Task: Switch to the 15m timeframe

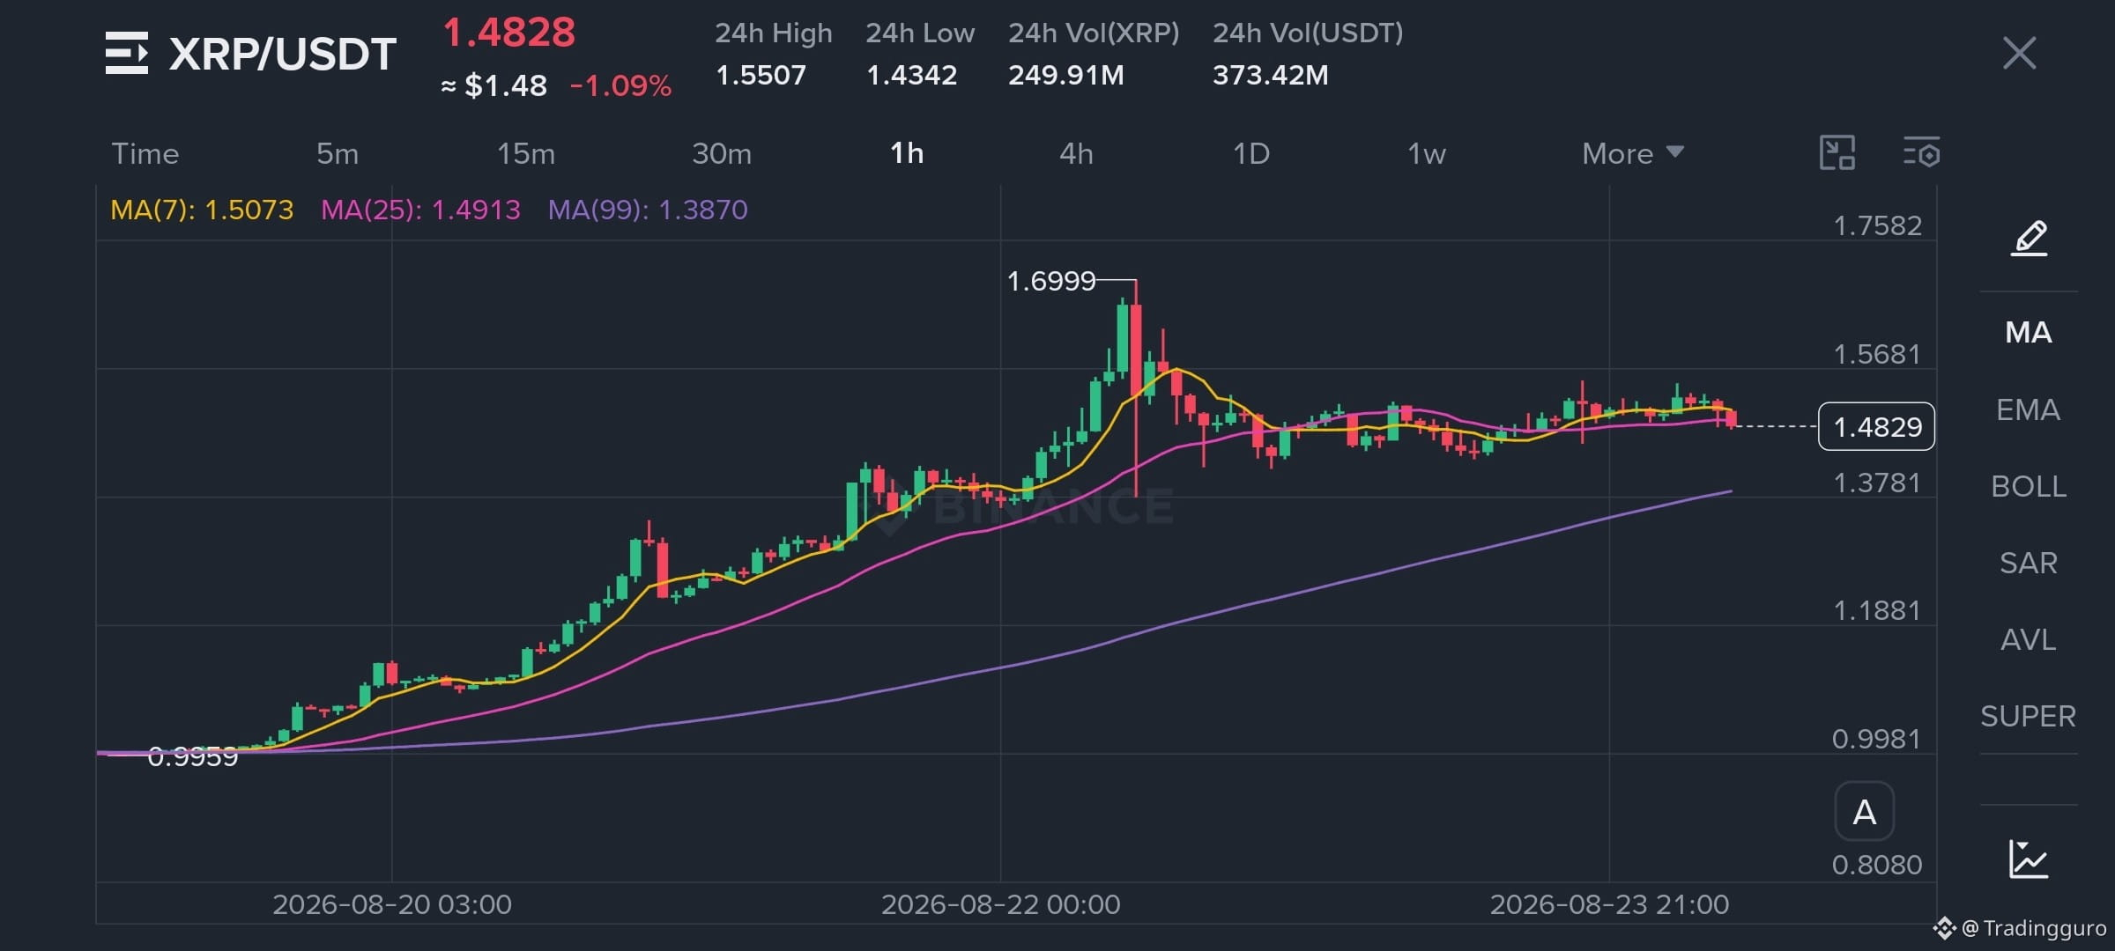Action: pos(526,153)
